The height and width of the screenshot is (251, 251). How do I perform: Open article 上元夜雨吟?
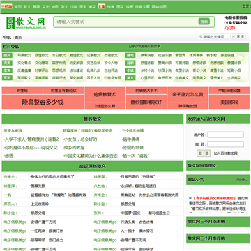click(x=39, y=204)
